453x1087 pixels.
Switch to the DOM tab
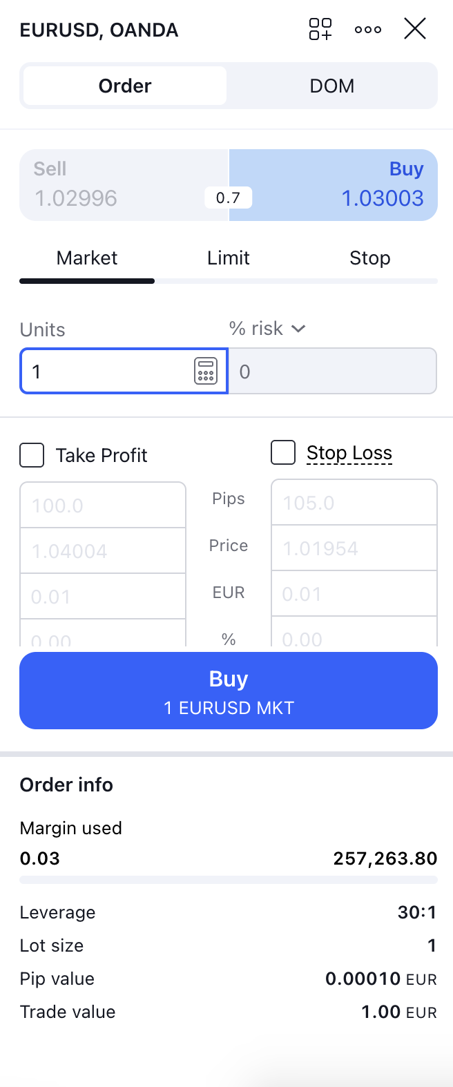coord(332,86)
